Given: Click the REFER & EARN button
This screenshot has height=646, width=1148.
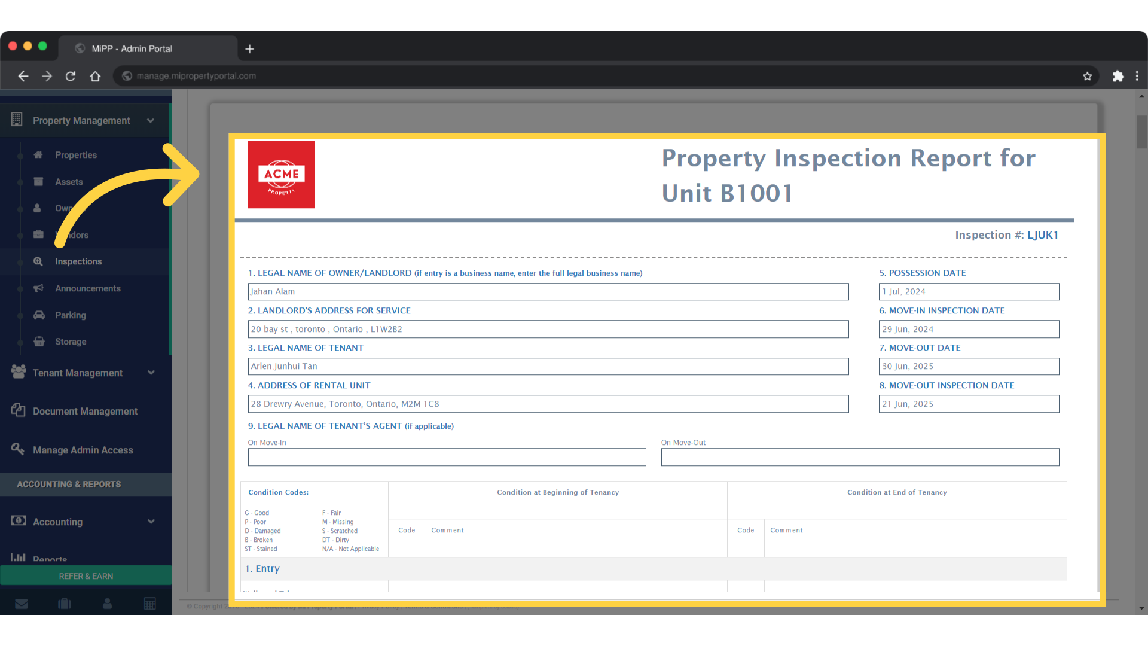Looking at the screenshot, I should point(86,575).
